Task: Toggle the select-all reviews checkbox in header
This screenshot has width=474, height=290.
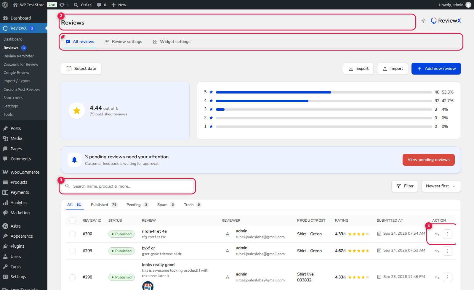Action: pyautogui.click(x=73, y=220)
